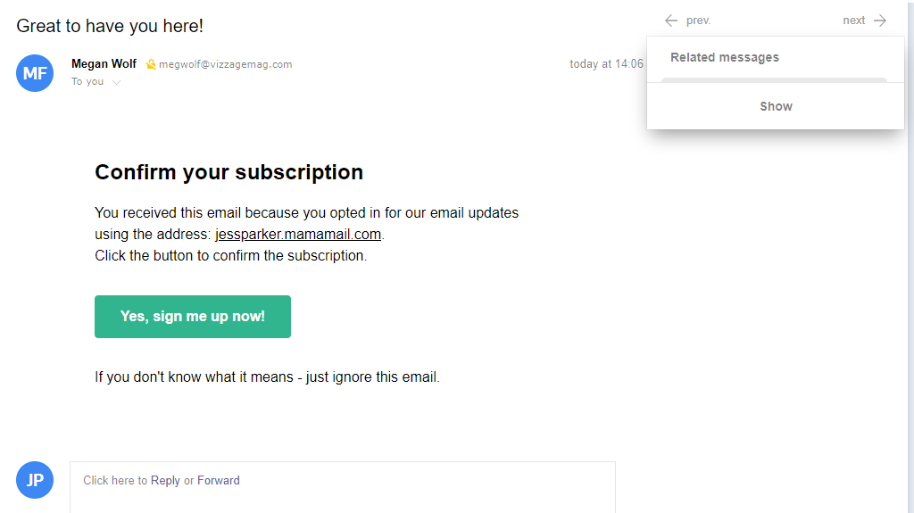Click the next message arrow icon
The height and width of the screenshot is (513, 914).
(880, 21)
